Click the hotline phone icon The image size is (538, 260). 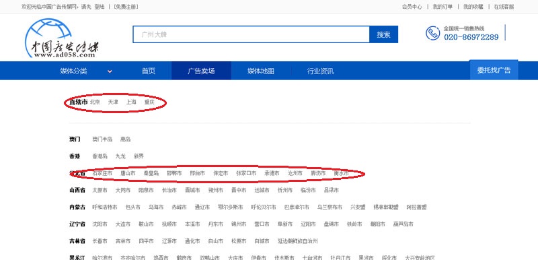(432, 33)
